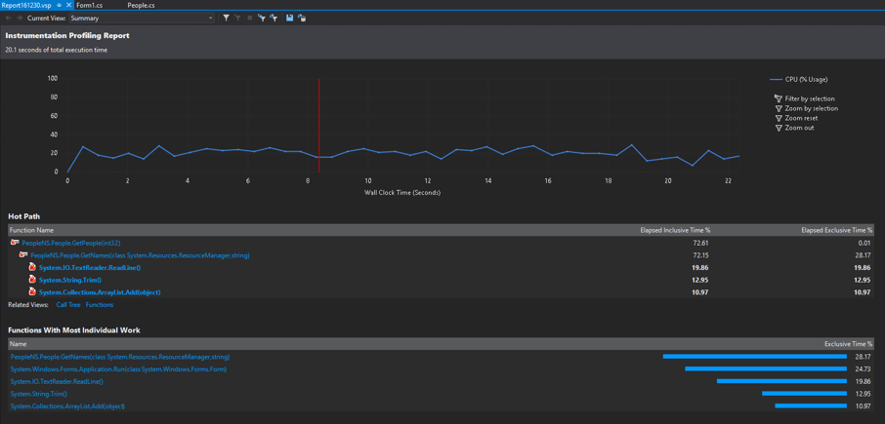Click the 12.95 exclusive time bar

804,394
